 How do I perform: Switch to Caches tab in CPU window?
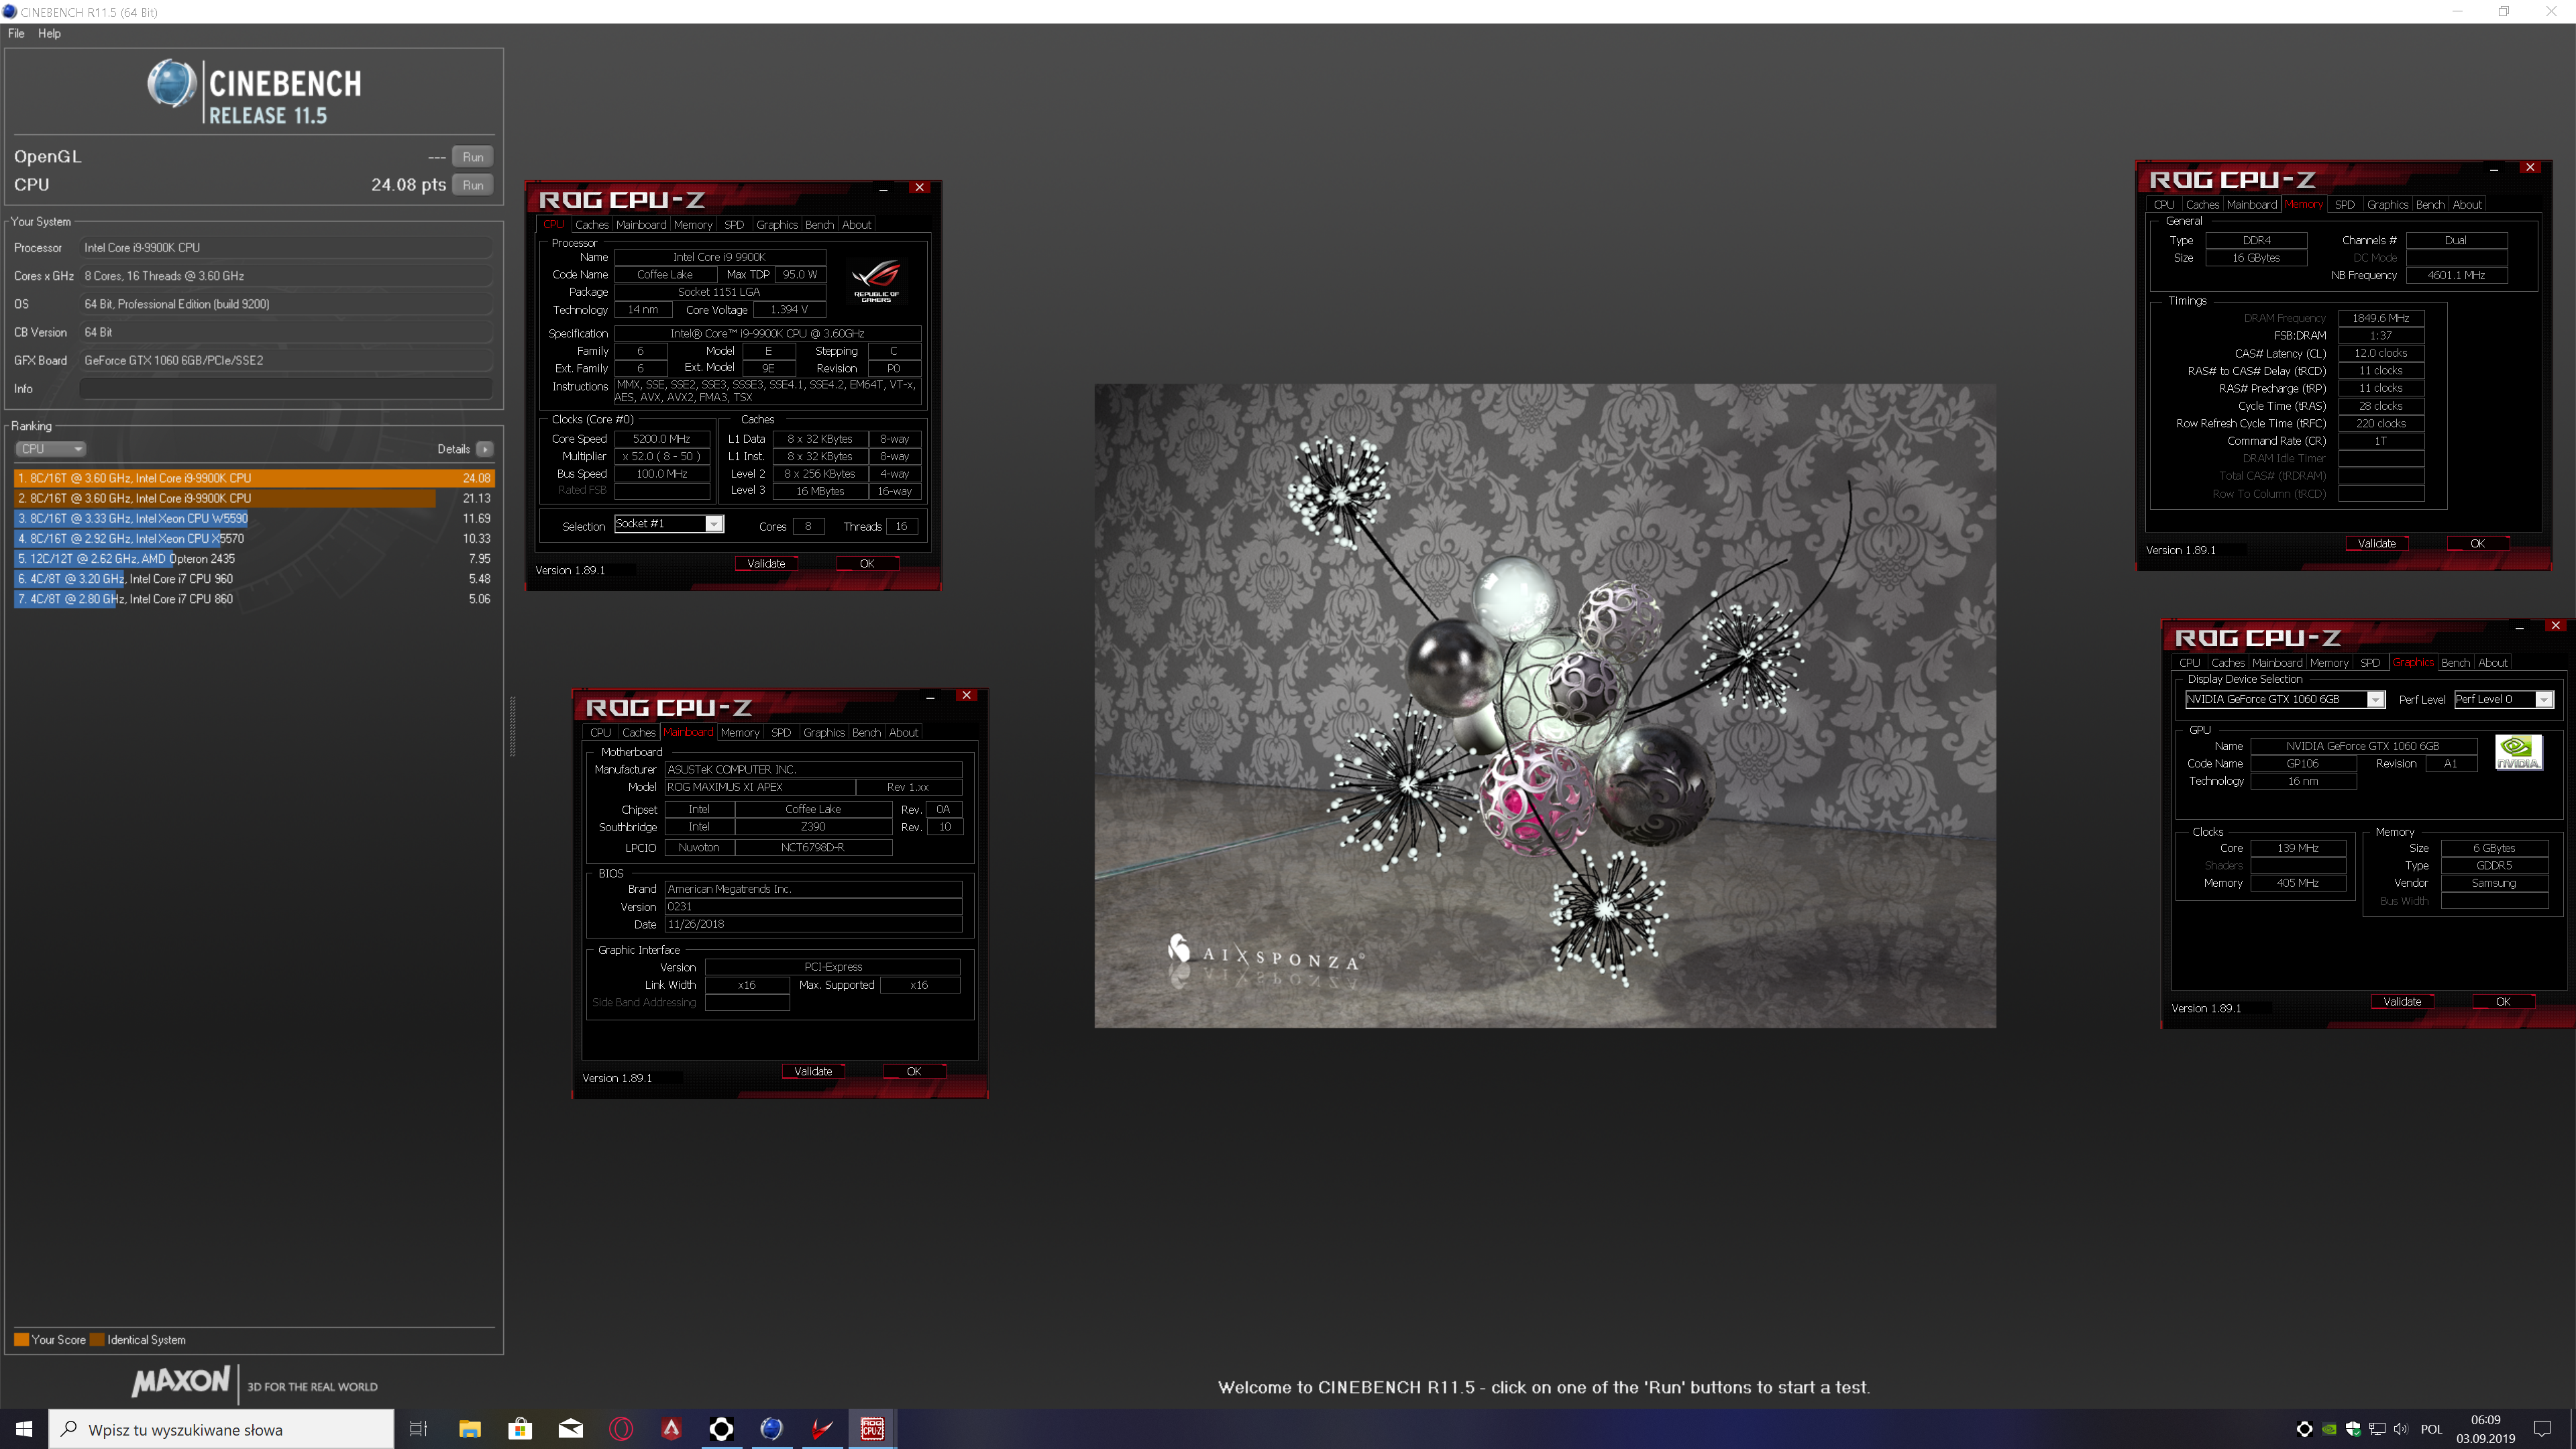591,225
